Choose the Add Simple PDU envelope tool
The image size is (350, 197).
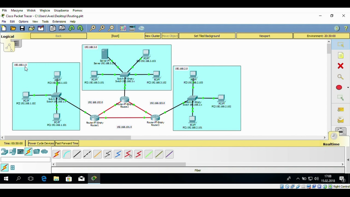340,109
